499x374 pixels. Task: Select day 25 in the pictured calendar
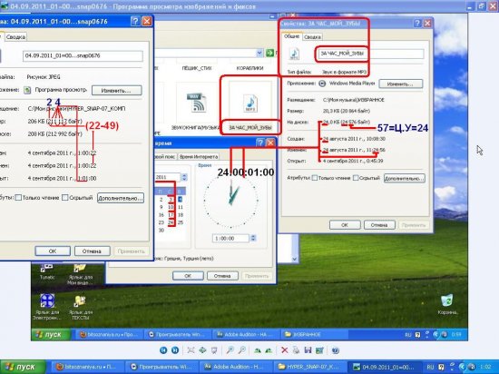click(181, 222)
